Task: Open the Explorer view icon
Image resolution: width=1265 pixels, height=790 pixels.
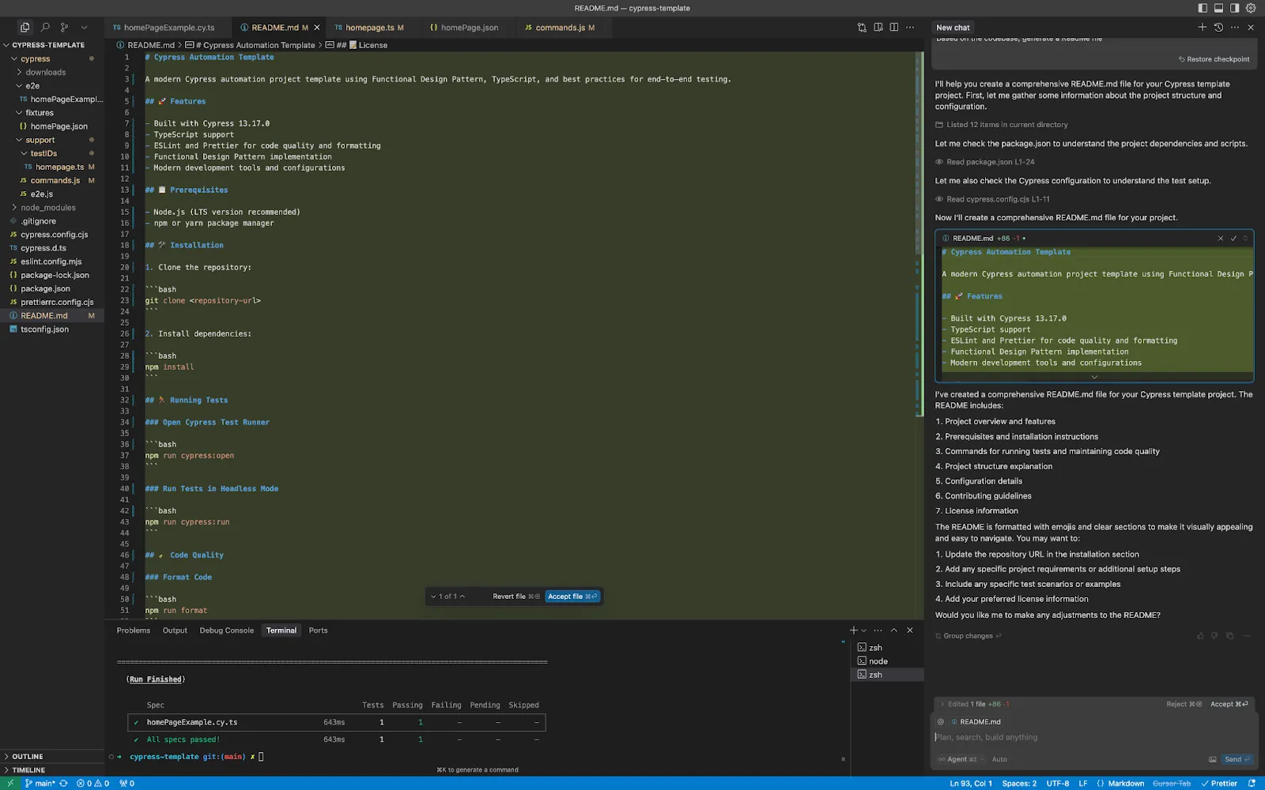Action: [25, 28]
